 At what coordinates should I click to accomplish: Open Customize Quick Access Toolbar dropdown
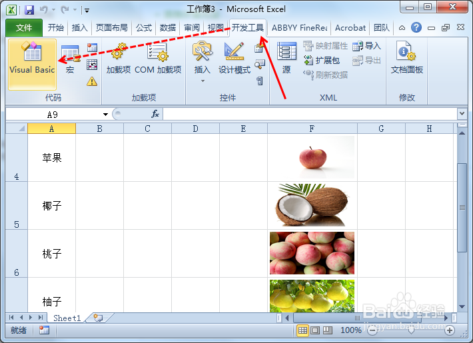pyautogui.click(x=87, y=11)
